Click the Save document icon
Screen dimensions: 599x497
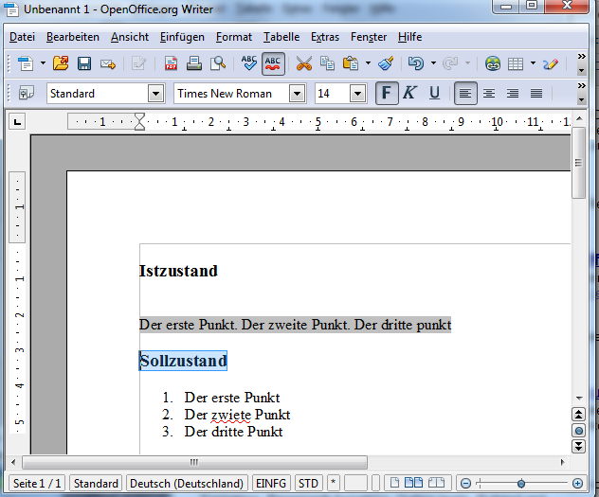(x=84, y=64)
